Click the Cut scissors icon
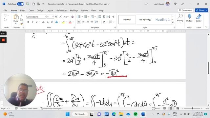Viewport: 210px width, 118px height. click(x=21, y=16)
